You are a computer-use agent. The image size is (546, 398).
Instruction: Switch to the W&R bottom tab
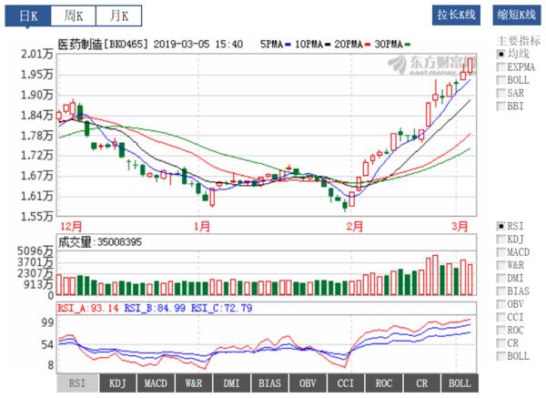click(193, 383)
